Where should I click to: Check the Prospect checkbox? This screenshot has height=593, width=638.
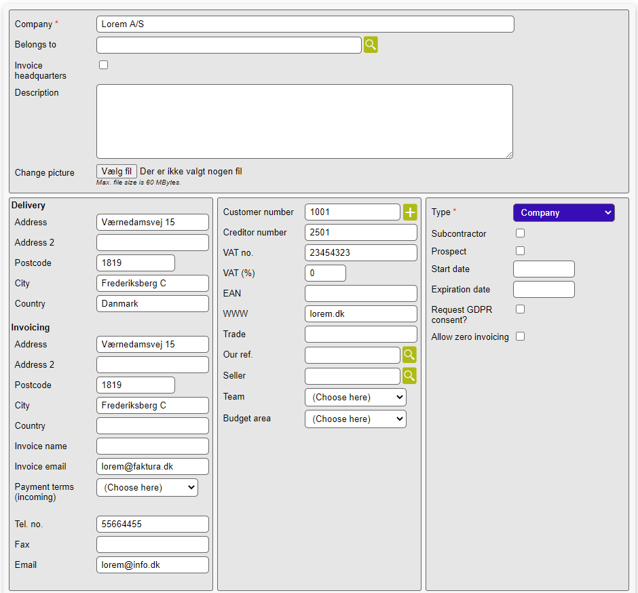521,251
